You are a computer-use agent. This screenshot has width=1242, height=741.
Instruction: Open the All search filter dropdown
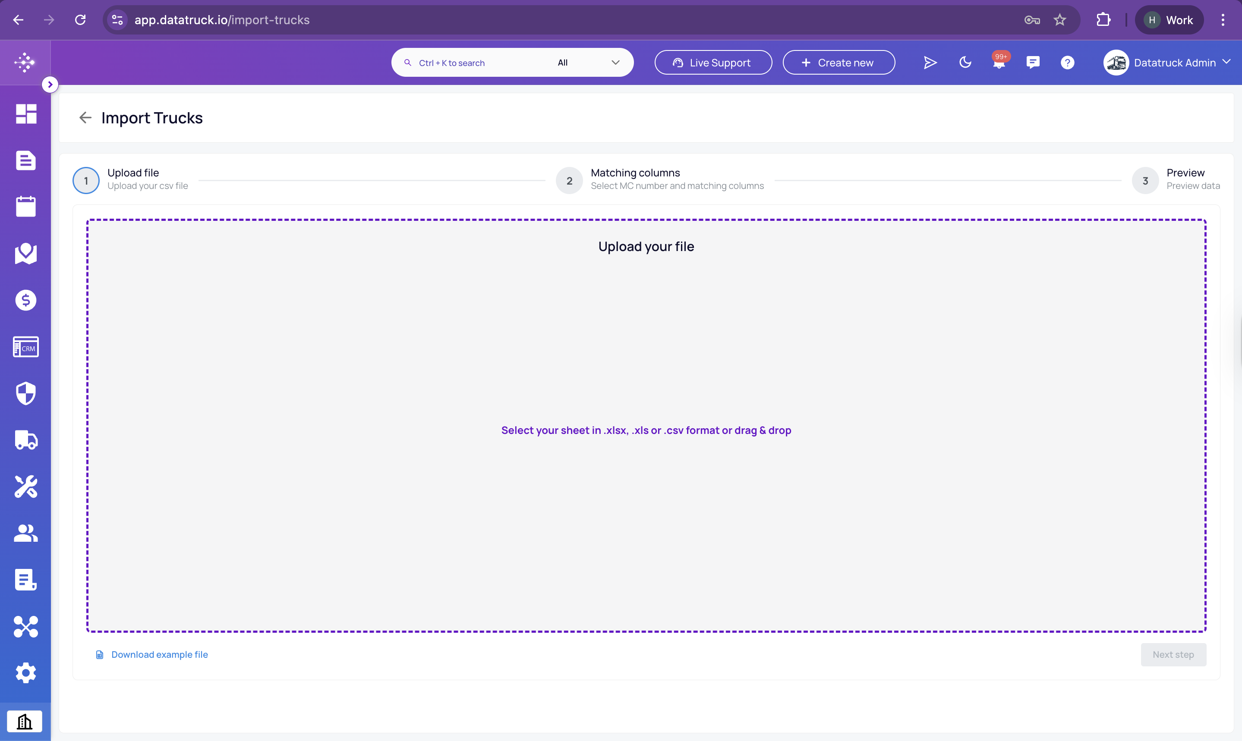tap(589, 63)
